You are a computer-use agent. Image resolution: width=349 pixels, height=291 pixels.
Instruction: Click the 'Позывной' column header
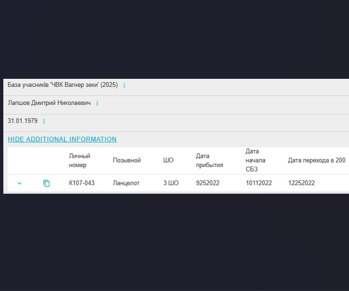tap(126, 160)
